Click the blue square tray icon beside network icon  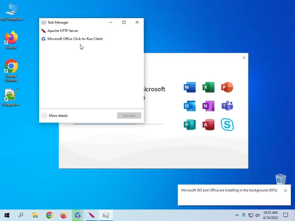[244, 215]
